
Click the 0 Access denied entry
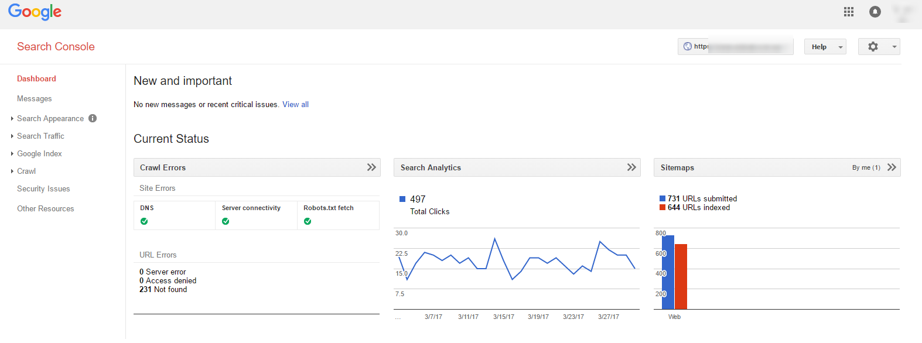[168, 280]
